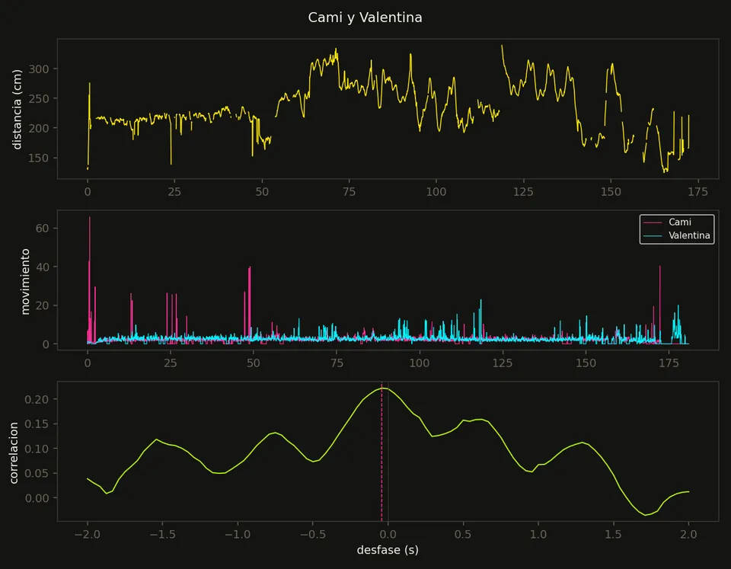Click the chart title Cami y Valentina
This screenshot has width=731, height=569.
pos(365,18)
